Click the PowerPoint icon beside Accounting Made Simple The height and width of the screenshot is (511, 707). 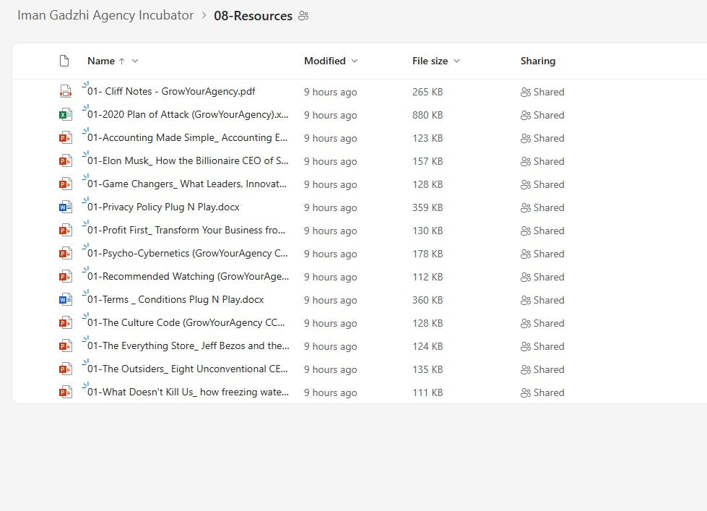66,138
